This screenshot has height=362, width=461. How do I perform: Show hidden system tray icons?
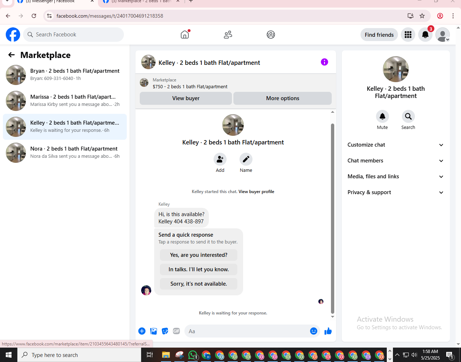click(x=397, y=355)
